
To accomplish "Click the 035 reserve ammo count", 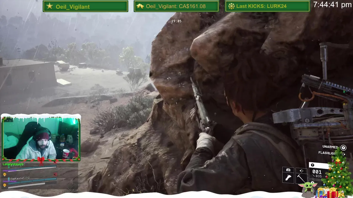I will 319,176.
